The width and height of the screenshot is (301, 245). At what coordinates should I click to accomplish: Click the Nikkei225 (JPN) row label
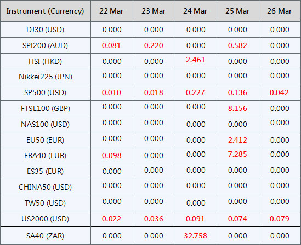point(46,77)
